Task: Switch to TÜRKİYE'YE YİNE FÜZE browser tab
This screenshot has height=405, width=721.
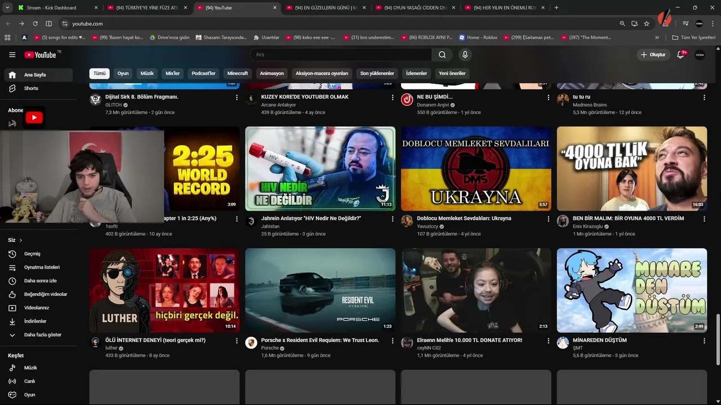Action: (x=148, y=8)
